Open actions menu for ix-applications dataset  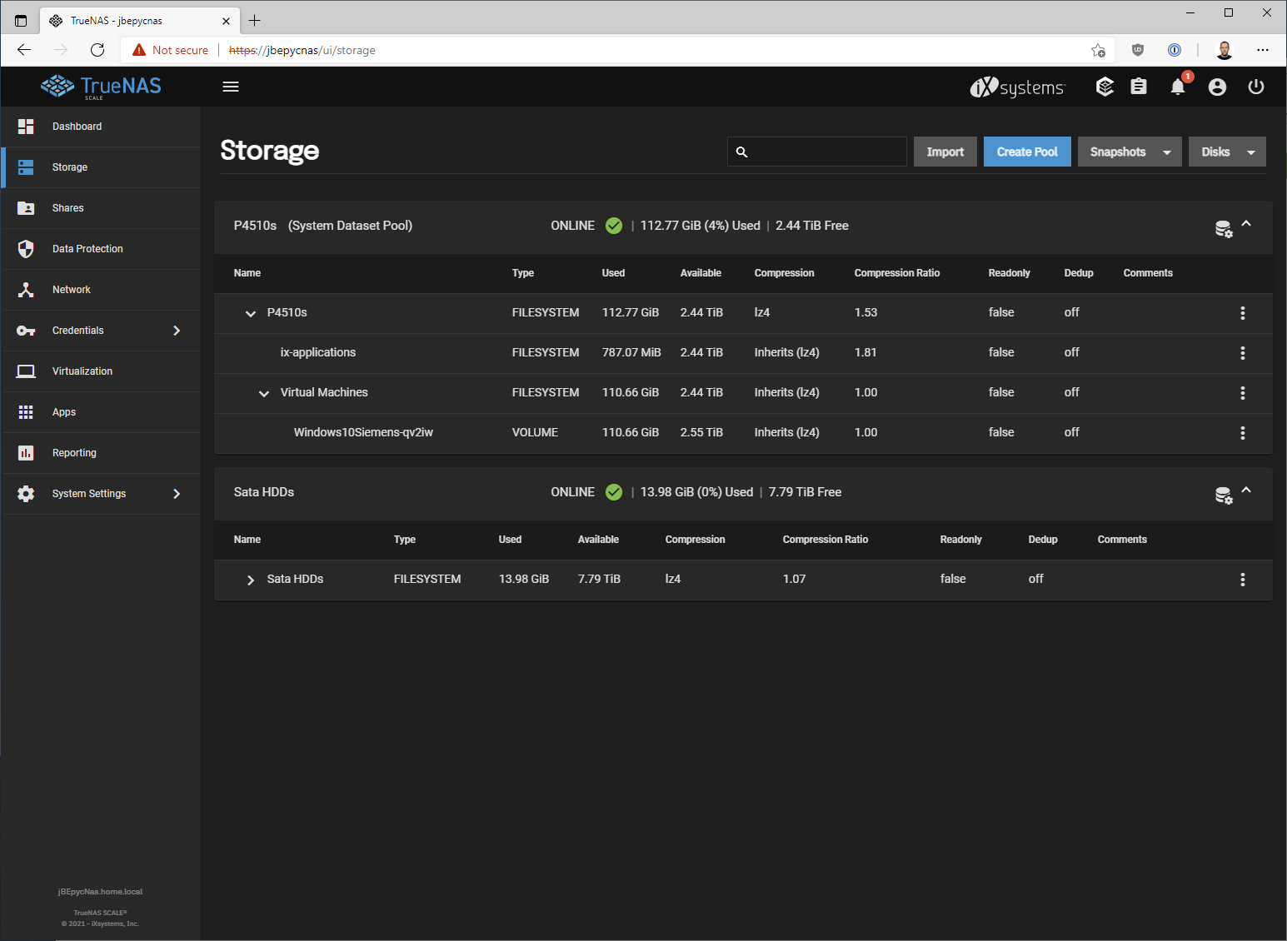click(1242, 353)
